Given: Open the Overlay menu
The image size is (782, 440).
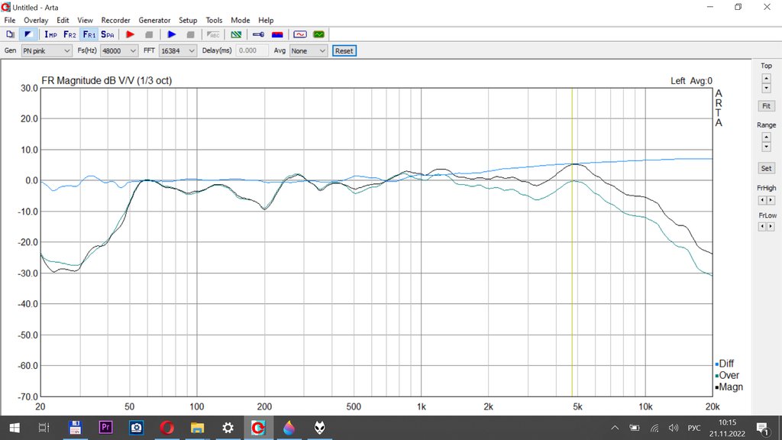Looking at the screenshot, I should 36,20.
